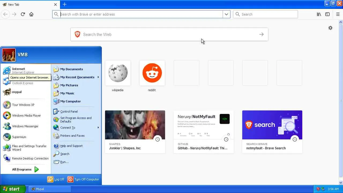The image size is (343, 193).
Task: Open My Music folder
Action: tap(76, 93)
